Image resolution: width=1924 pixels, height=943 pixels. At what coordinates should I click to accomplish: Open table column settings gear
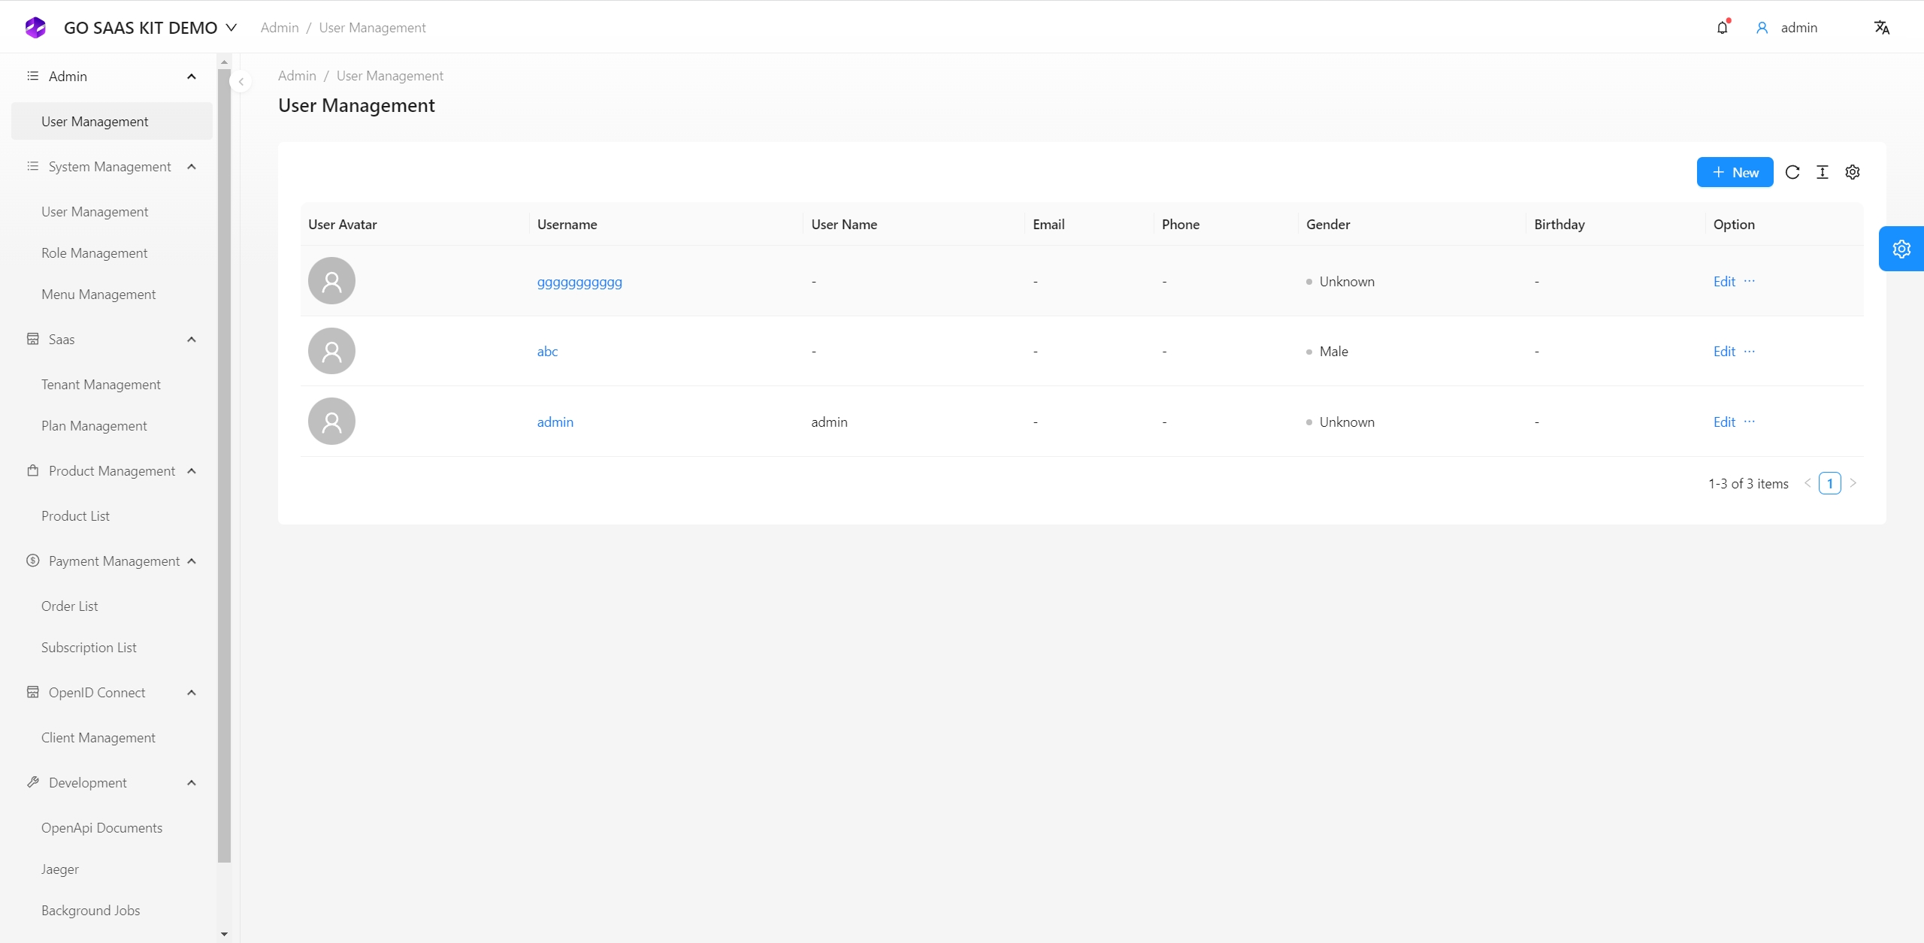1853,172
